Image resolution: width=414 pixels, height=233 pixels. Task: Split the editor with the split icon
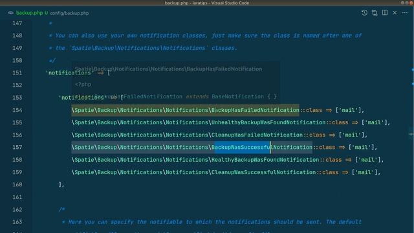click(385, 13)
